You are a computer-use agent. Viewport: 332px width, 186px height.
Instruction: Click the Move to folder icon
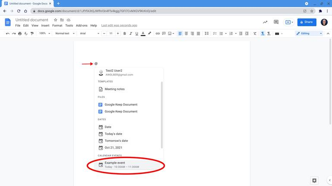[x=62, y=20]
